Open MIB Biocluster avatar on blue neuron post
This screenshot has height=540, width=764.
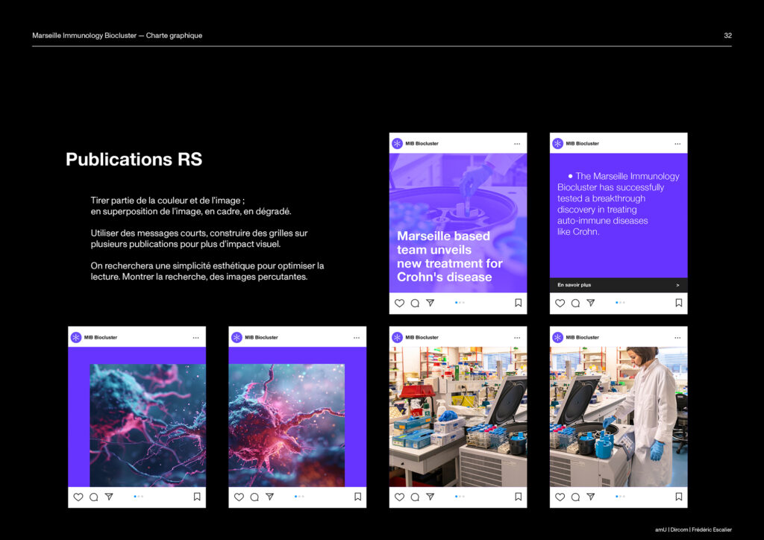[x=76, y=337]
